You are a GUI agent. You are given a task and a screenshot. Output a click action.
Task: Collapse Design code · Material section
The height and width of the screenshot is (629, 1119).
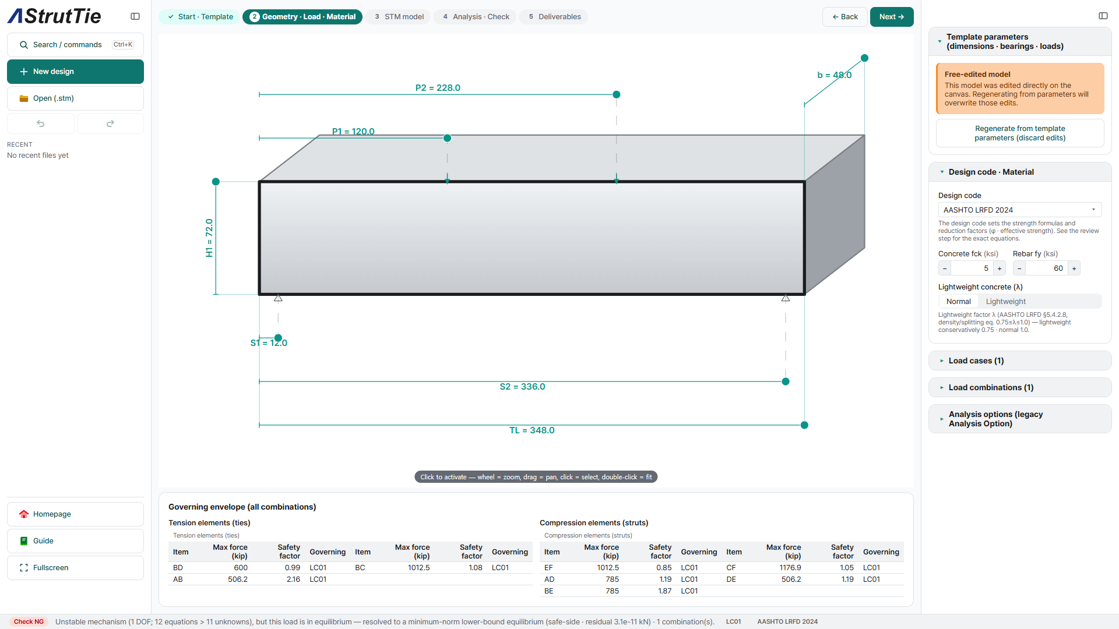point(1020,172)
